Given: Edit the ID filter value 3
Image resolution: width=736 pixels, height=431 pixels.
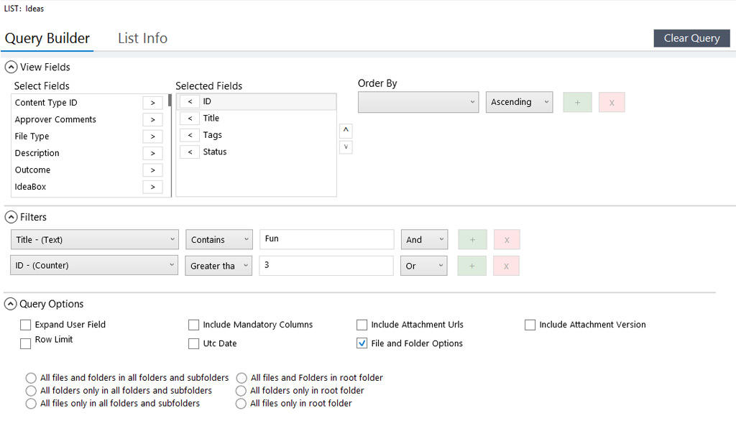Looking at the screenshot, I should pos(326,266).
